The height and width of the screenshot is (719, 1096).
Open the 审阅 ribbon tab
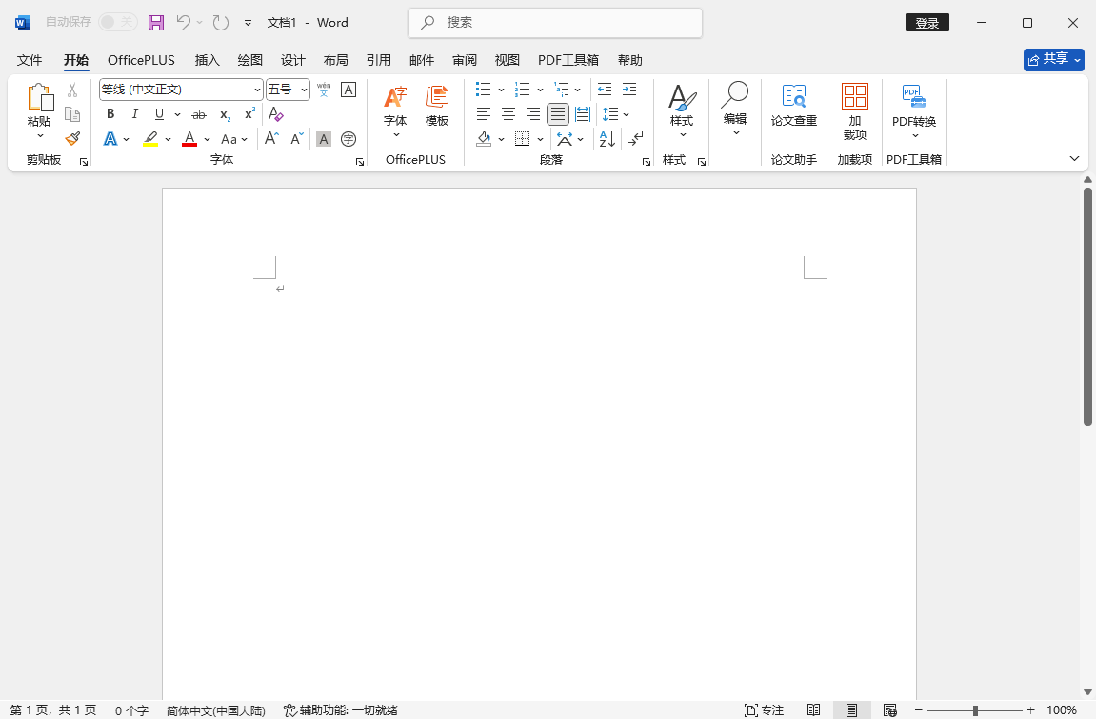click(464, 59)
